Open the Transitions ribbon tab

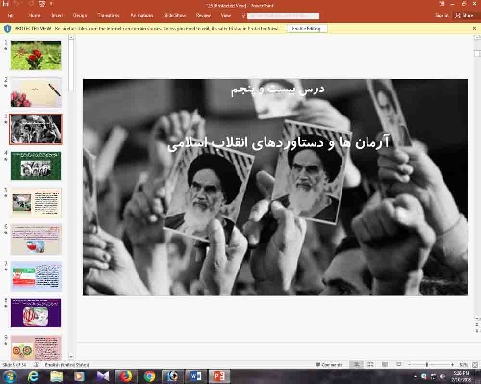pyautogui.click(x=109, y=15)
